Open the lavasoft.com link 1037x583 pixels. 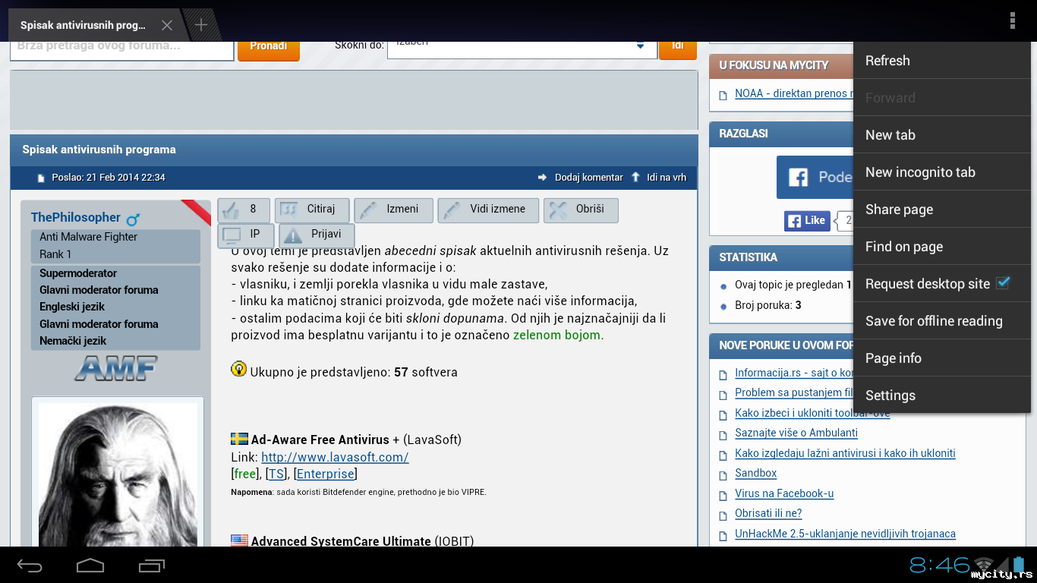tap(335, 457)
